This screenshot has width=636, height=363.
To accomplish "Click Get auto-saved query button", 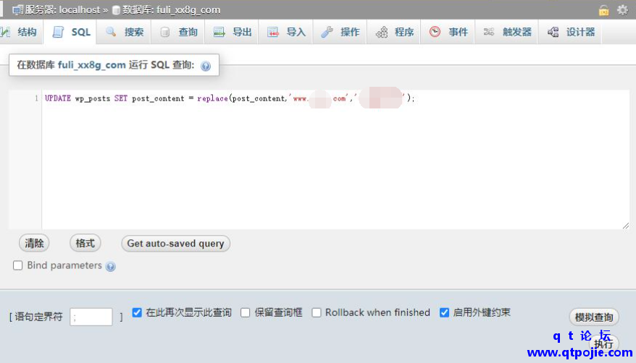I will point(175,244).
